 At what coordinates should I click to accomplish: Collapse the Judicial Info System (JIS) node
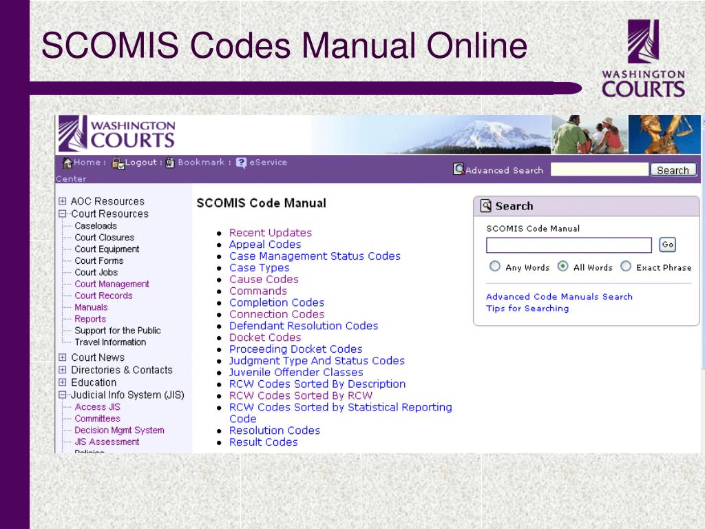point(63,395)
